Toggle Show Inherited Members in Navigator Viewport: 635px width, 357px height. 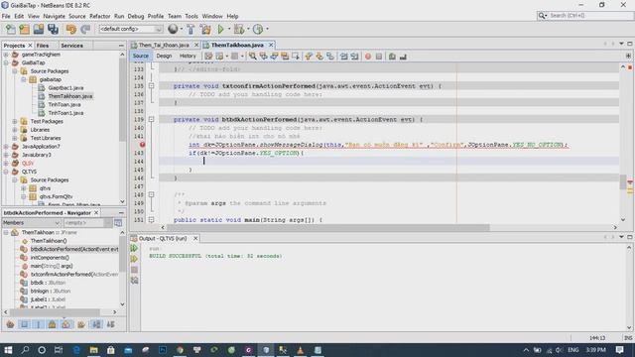point(10,324)
